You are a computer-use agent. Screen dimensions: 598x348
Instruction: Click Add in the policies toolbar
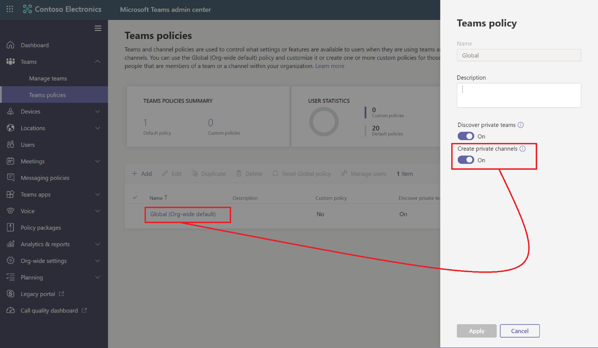142,174
